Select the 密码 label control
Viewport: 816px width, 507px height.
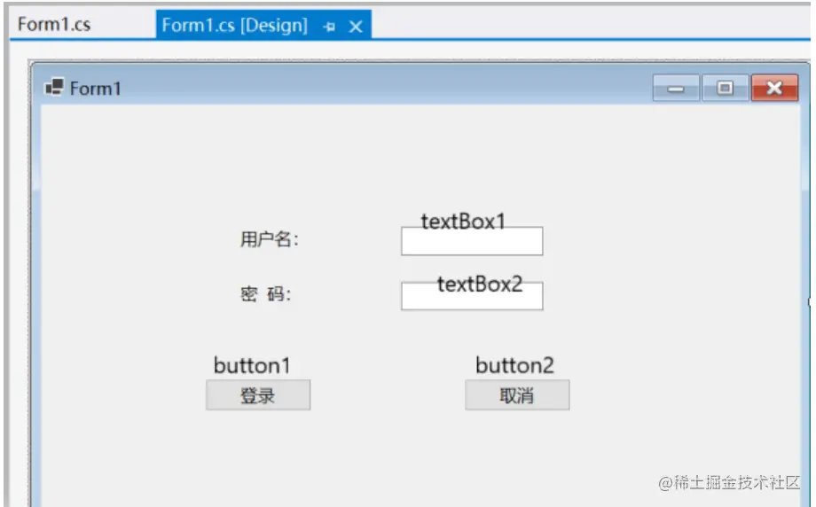click(x=266, y=295)
